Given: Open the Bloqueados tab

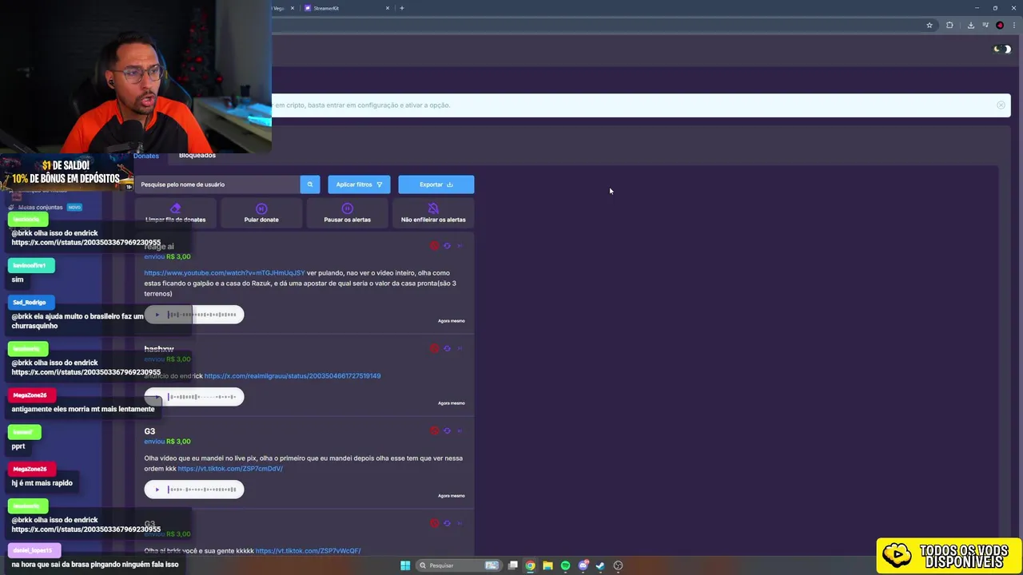Looking at the screenshot, I should click(197, 155).
